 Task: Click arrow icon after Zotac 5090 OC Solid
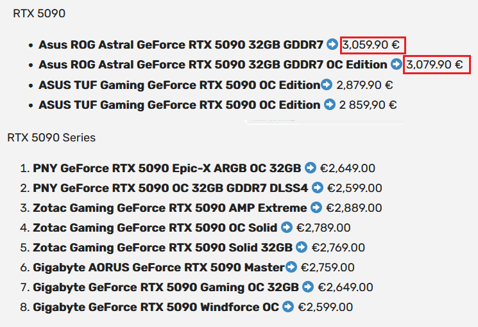pyautogui.click(x=287, y=227)
